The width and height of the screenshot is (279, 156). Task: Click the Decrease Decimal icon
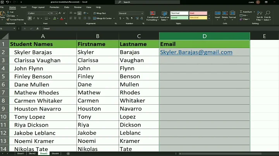click(x=142, y=18)
